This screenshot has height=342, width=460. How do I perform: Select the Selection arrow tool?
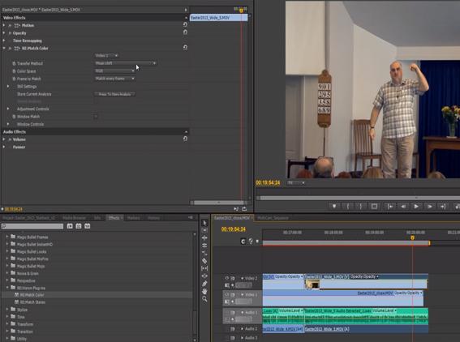pyautogui.click(x=204, y=223)
